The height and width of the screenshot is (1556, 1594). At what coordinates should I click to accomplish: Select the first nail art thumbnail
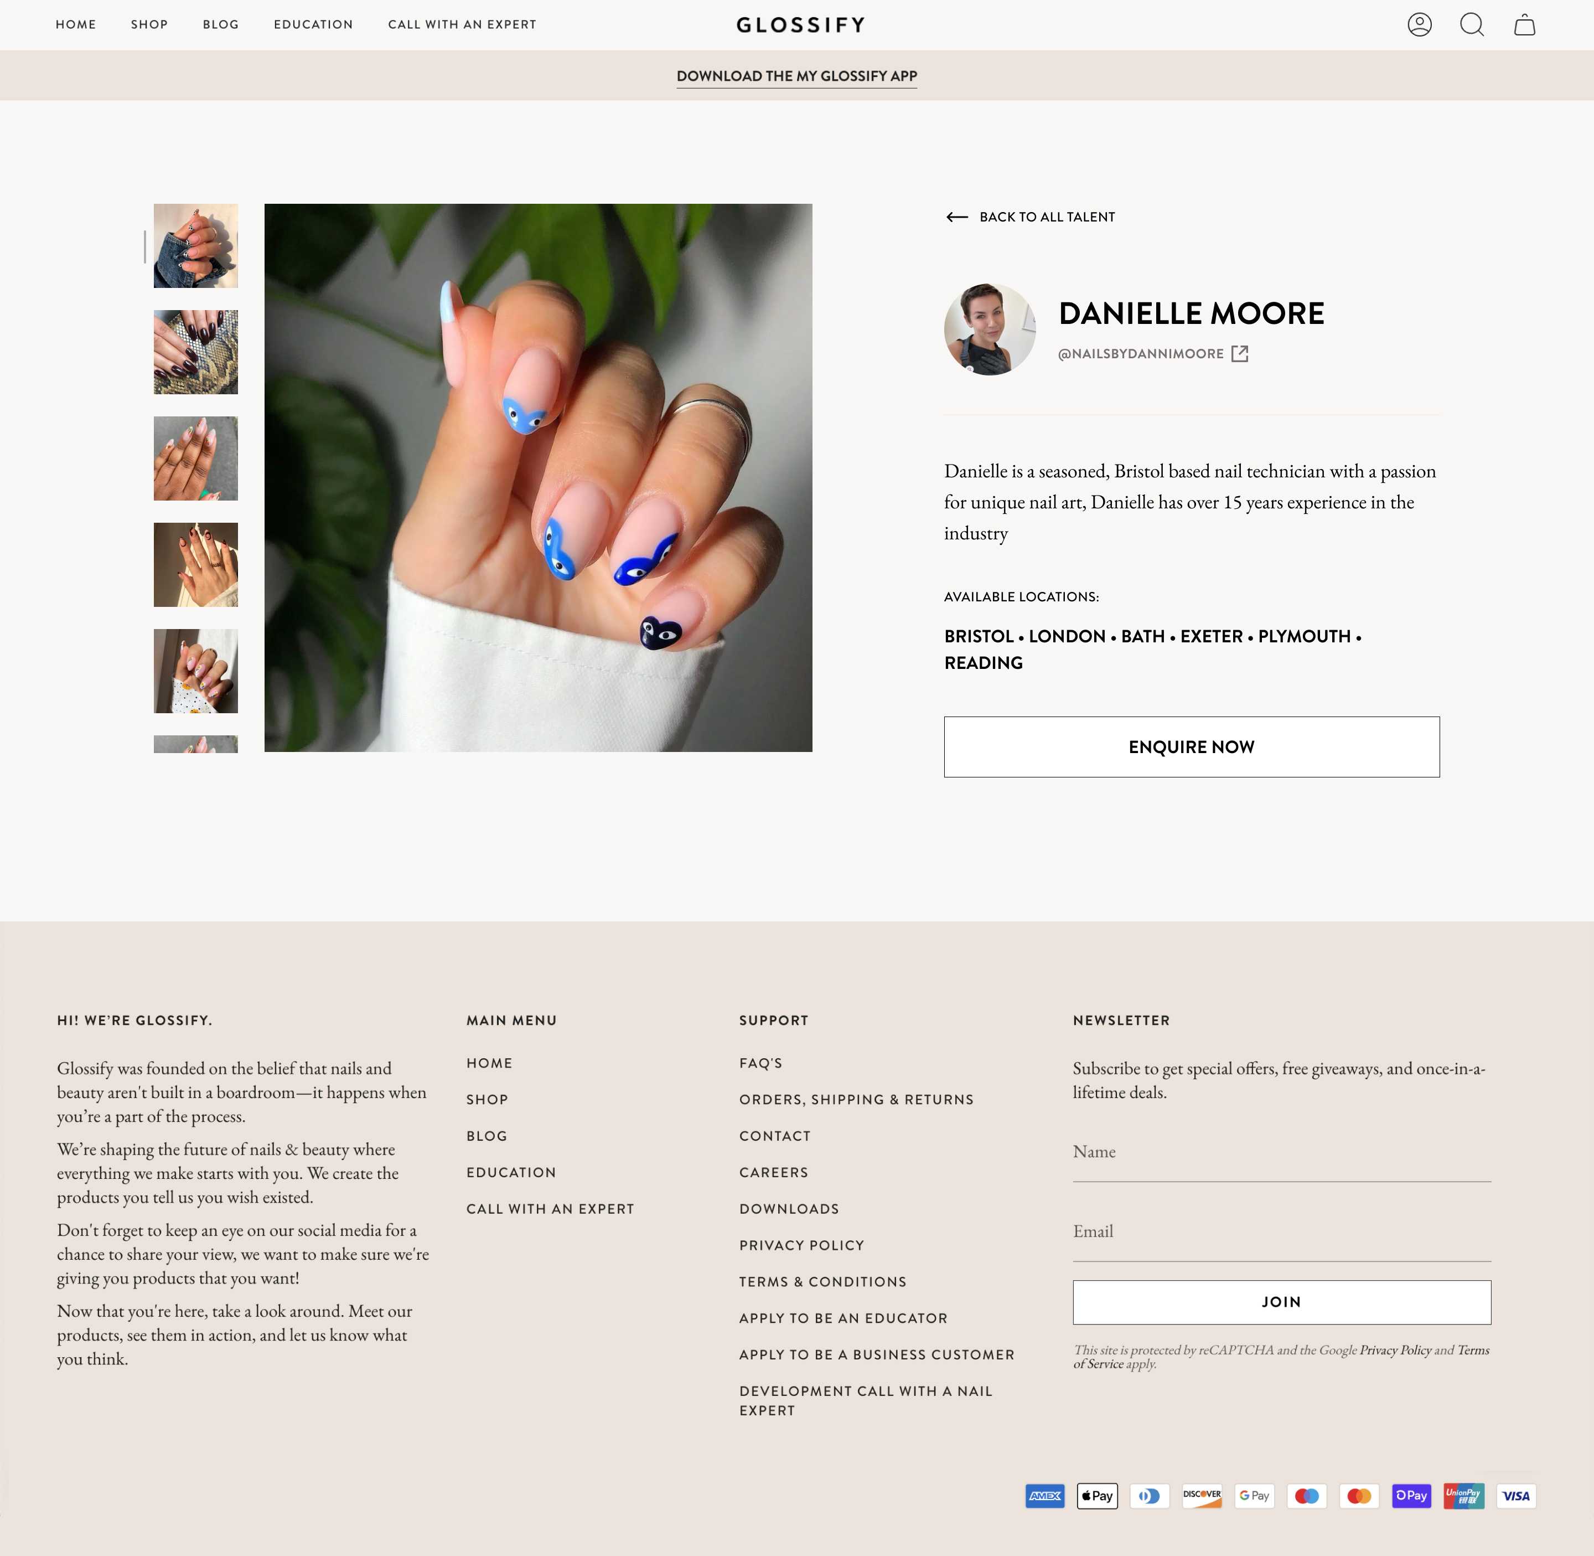(x=196, y=245)
